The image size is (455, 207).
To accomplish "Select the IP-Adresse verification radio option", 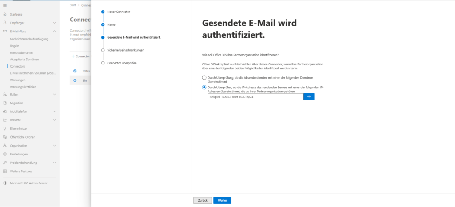I will click(x=204, y=87).
